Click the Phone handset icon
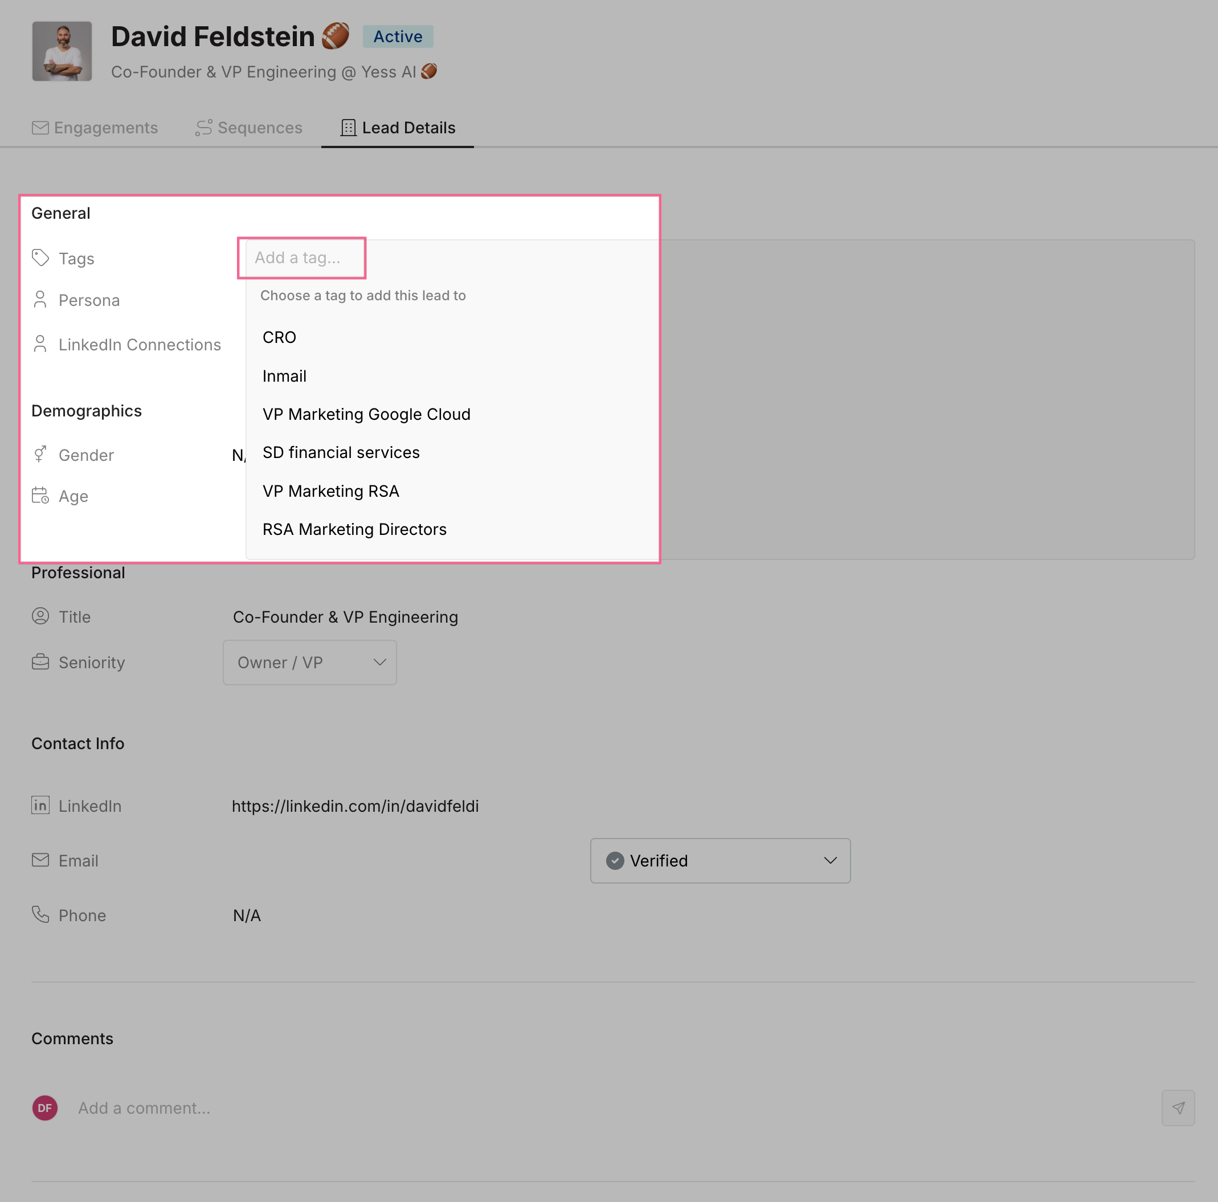The width and height of the screenshot is (1218, 1202). pyautogui.click(x=40, y=914)
